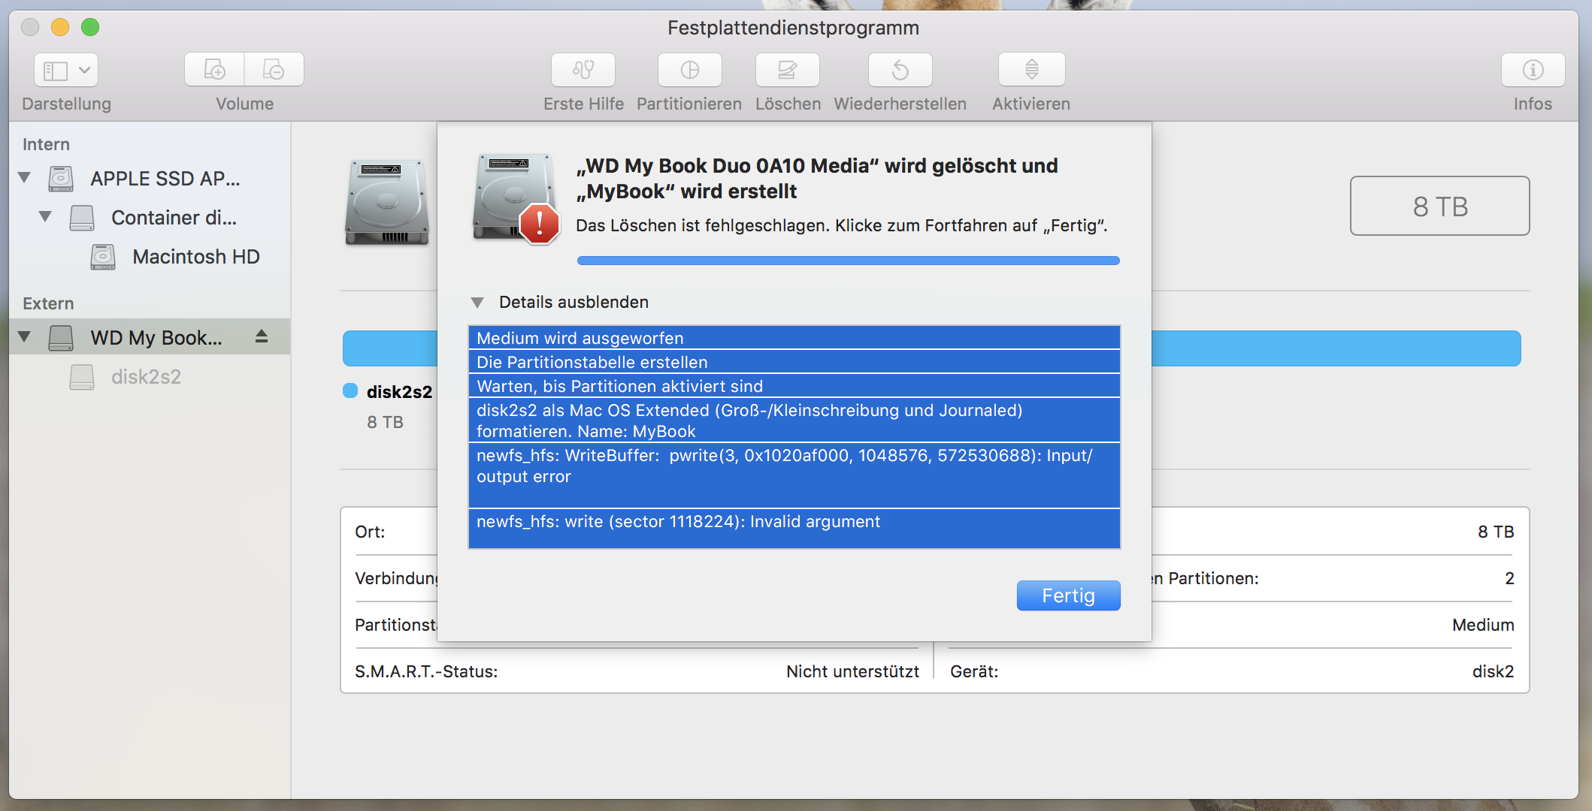Click the add volume icon

(x=215, y=70)
